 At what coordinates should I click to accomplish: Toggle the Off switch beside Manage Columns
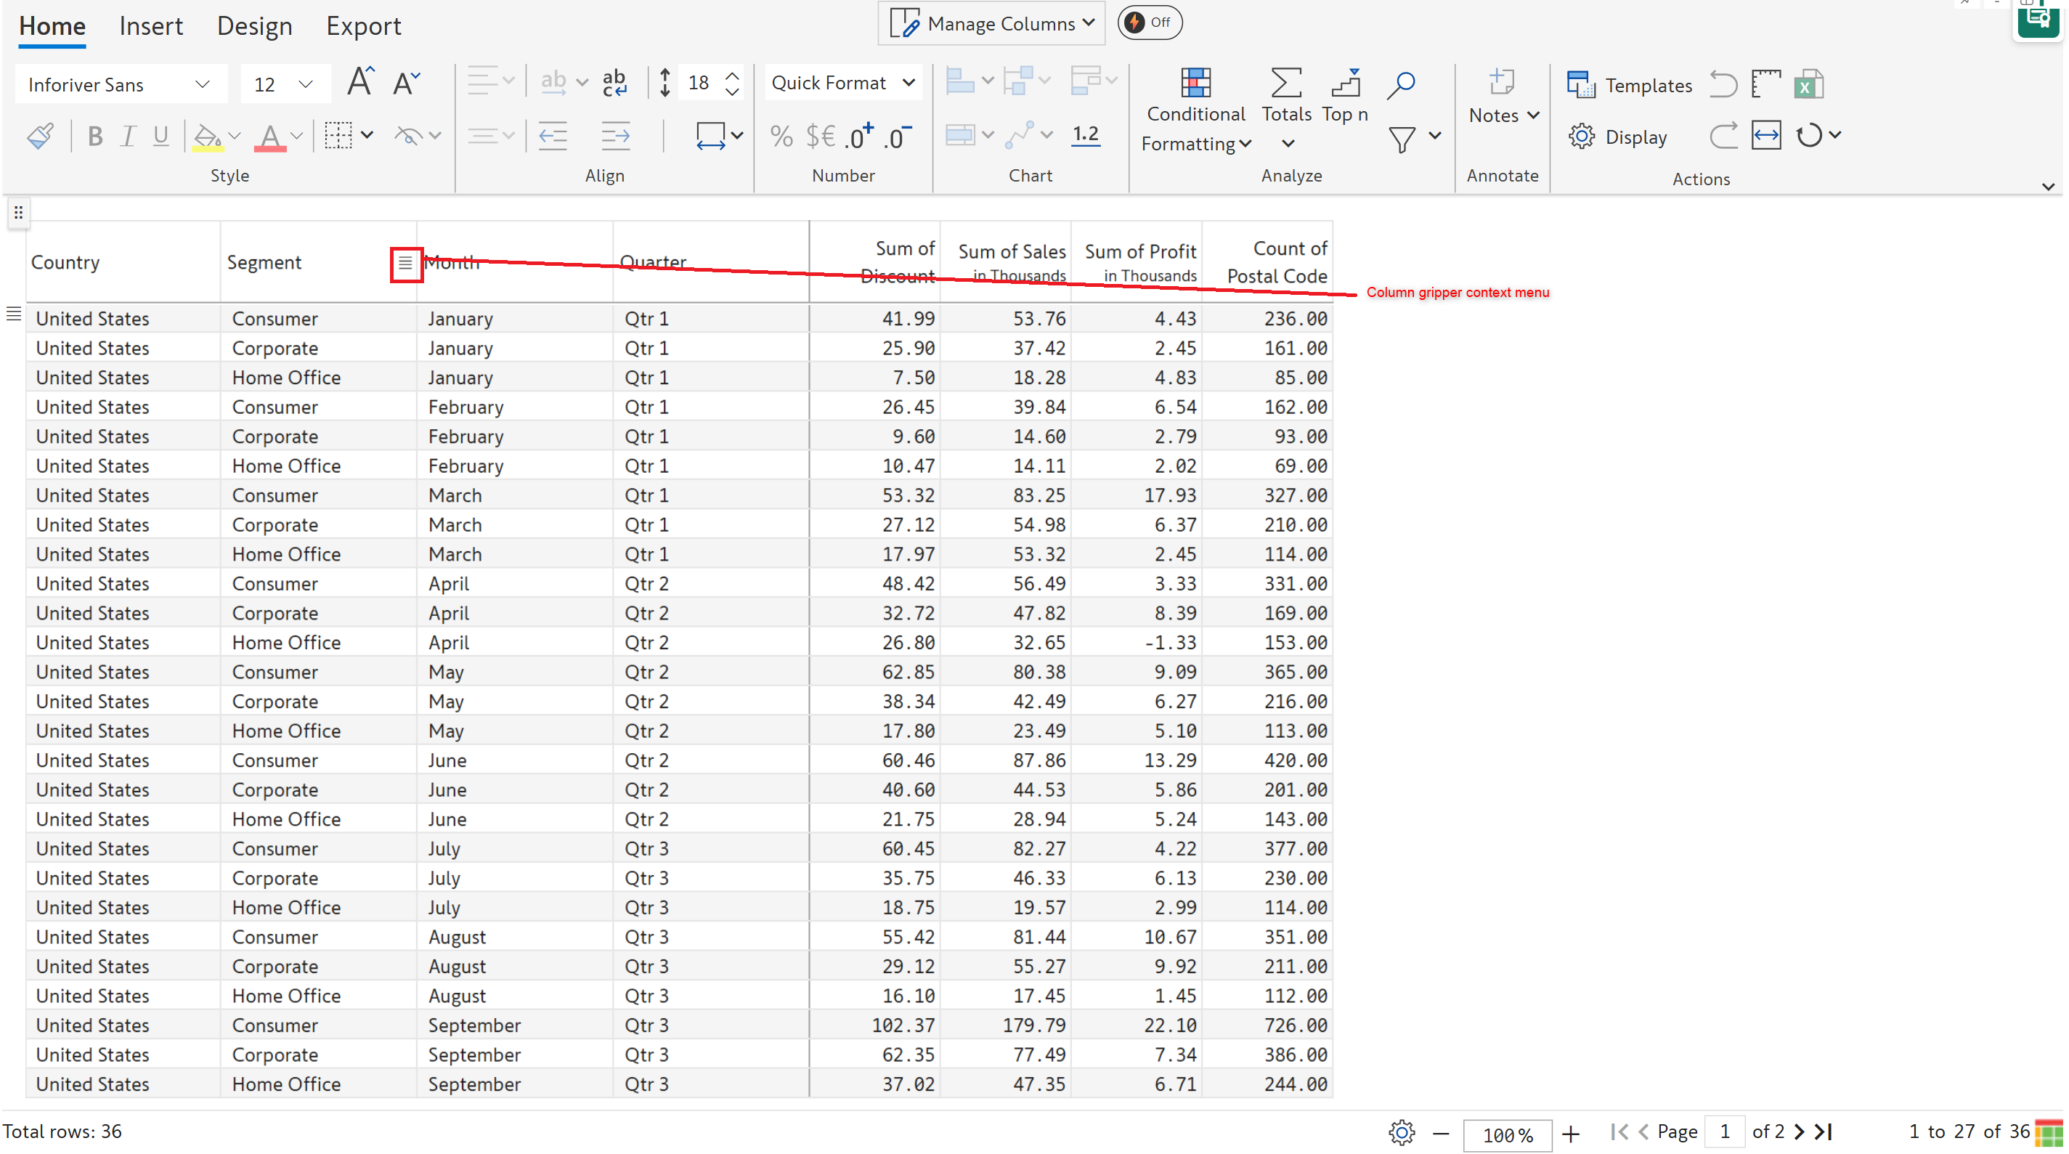point(1149,23)
